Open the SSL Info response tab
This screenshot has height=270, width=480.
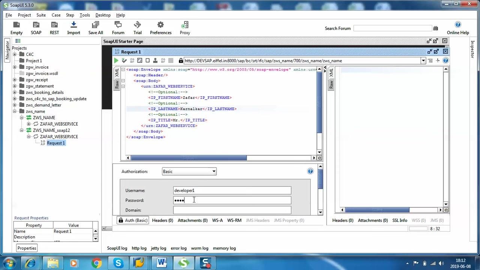[400, 220]
